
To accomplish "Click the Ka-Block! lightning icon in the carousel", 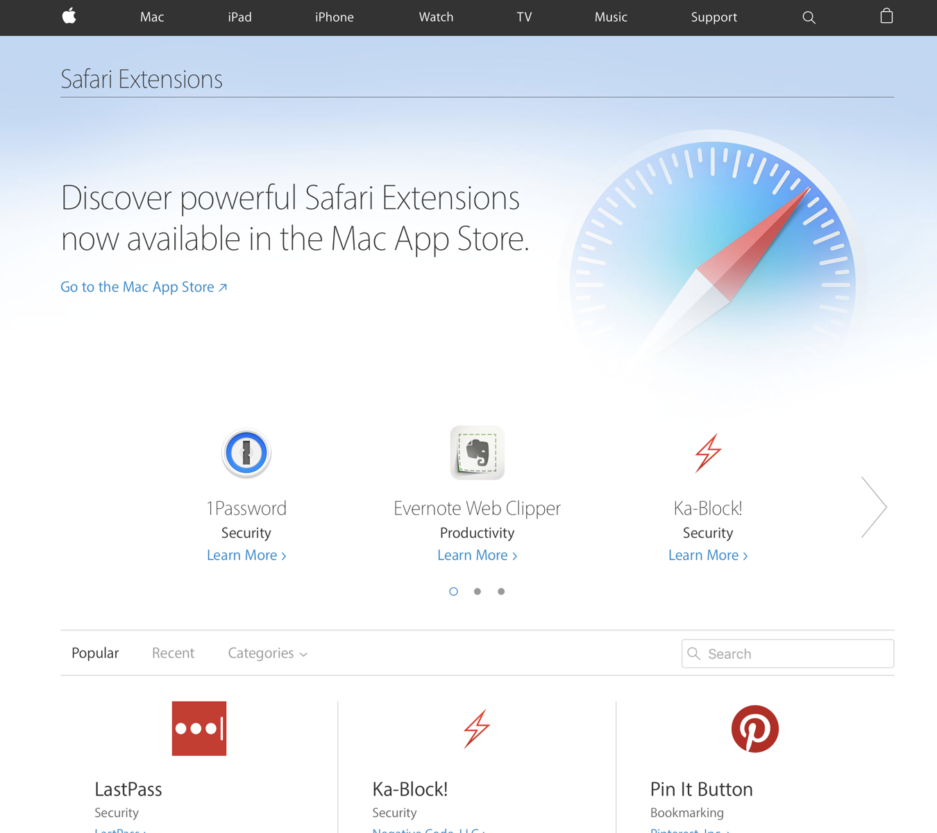I will [708, 453].
